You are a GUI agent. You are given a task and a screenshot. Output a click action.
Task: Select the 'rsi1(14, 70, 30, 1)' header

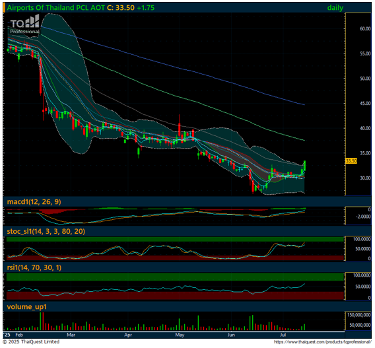[x=34, y=267]
